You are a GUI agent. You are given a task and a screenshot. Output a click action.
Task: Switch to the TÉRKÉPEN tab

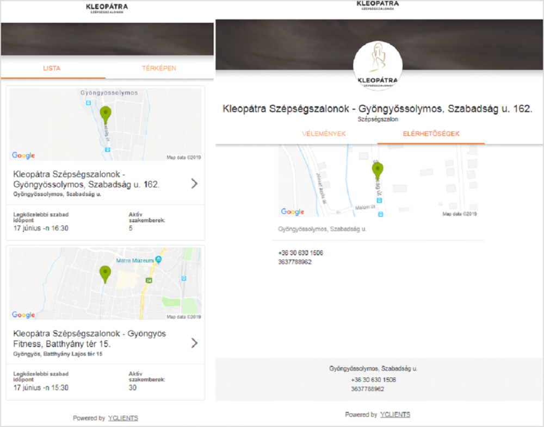tap(159, 68)
